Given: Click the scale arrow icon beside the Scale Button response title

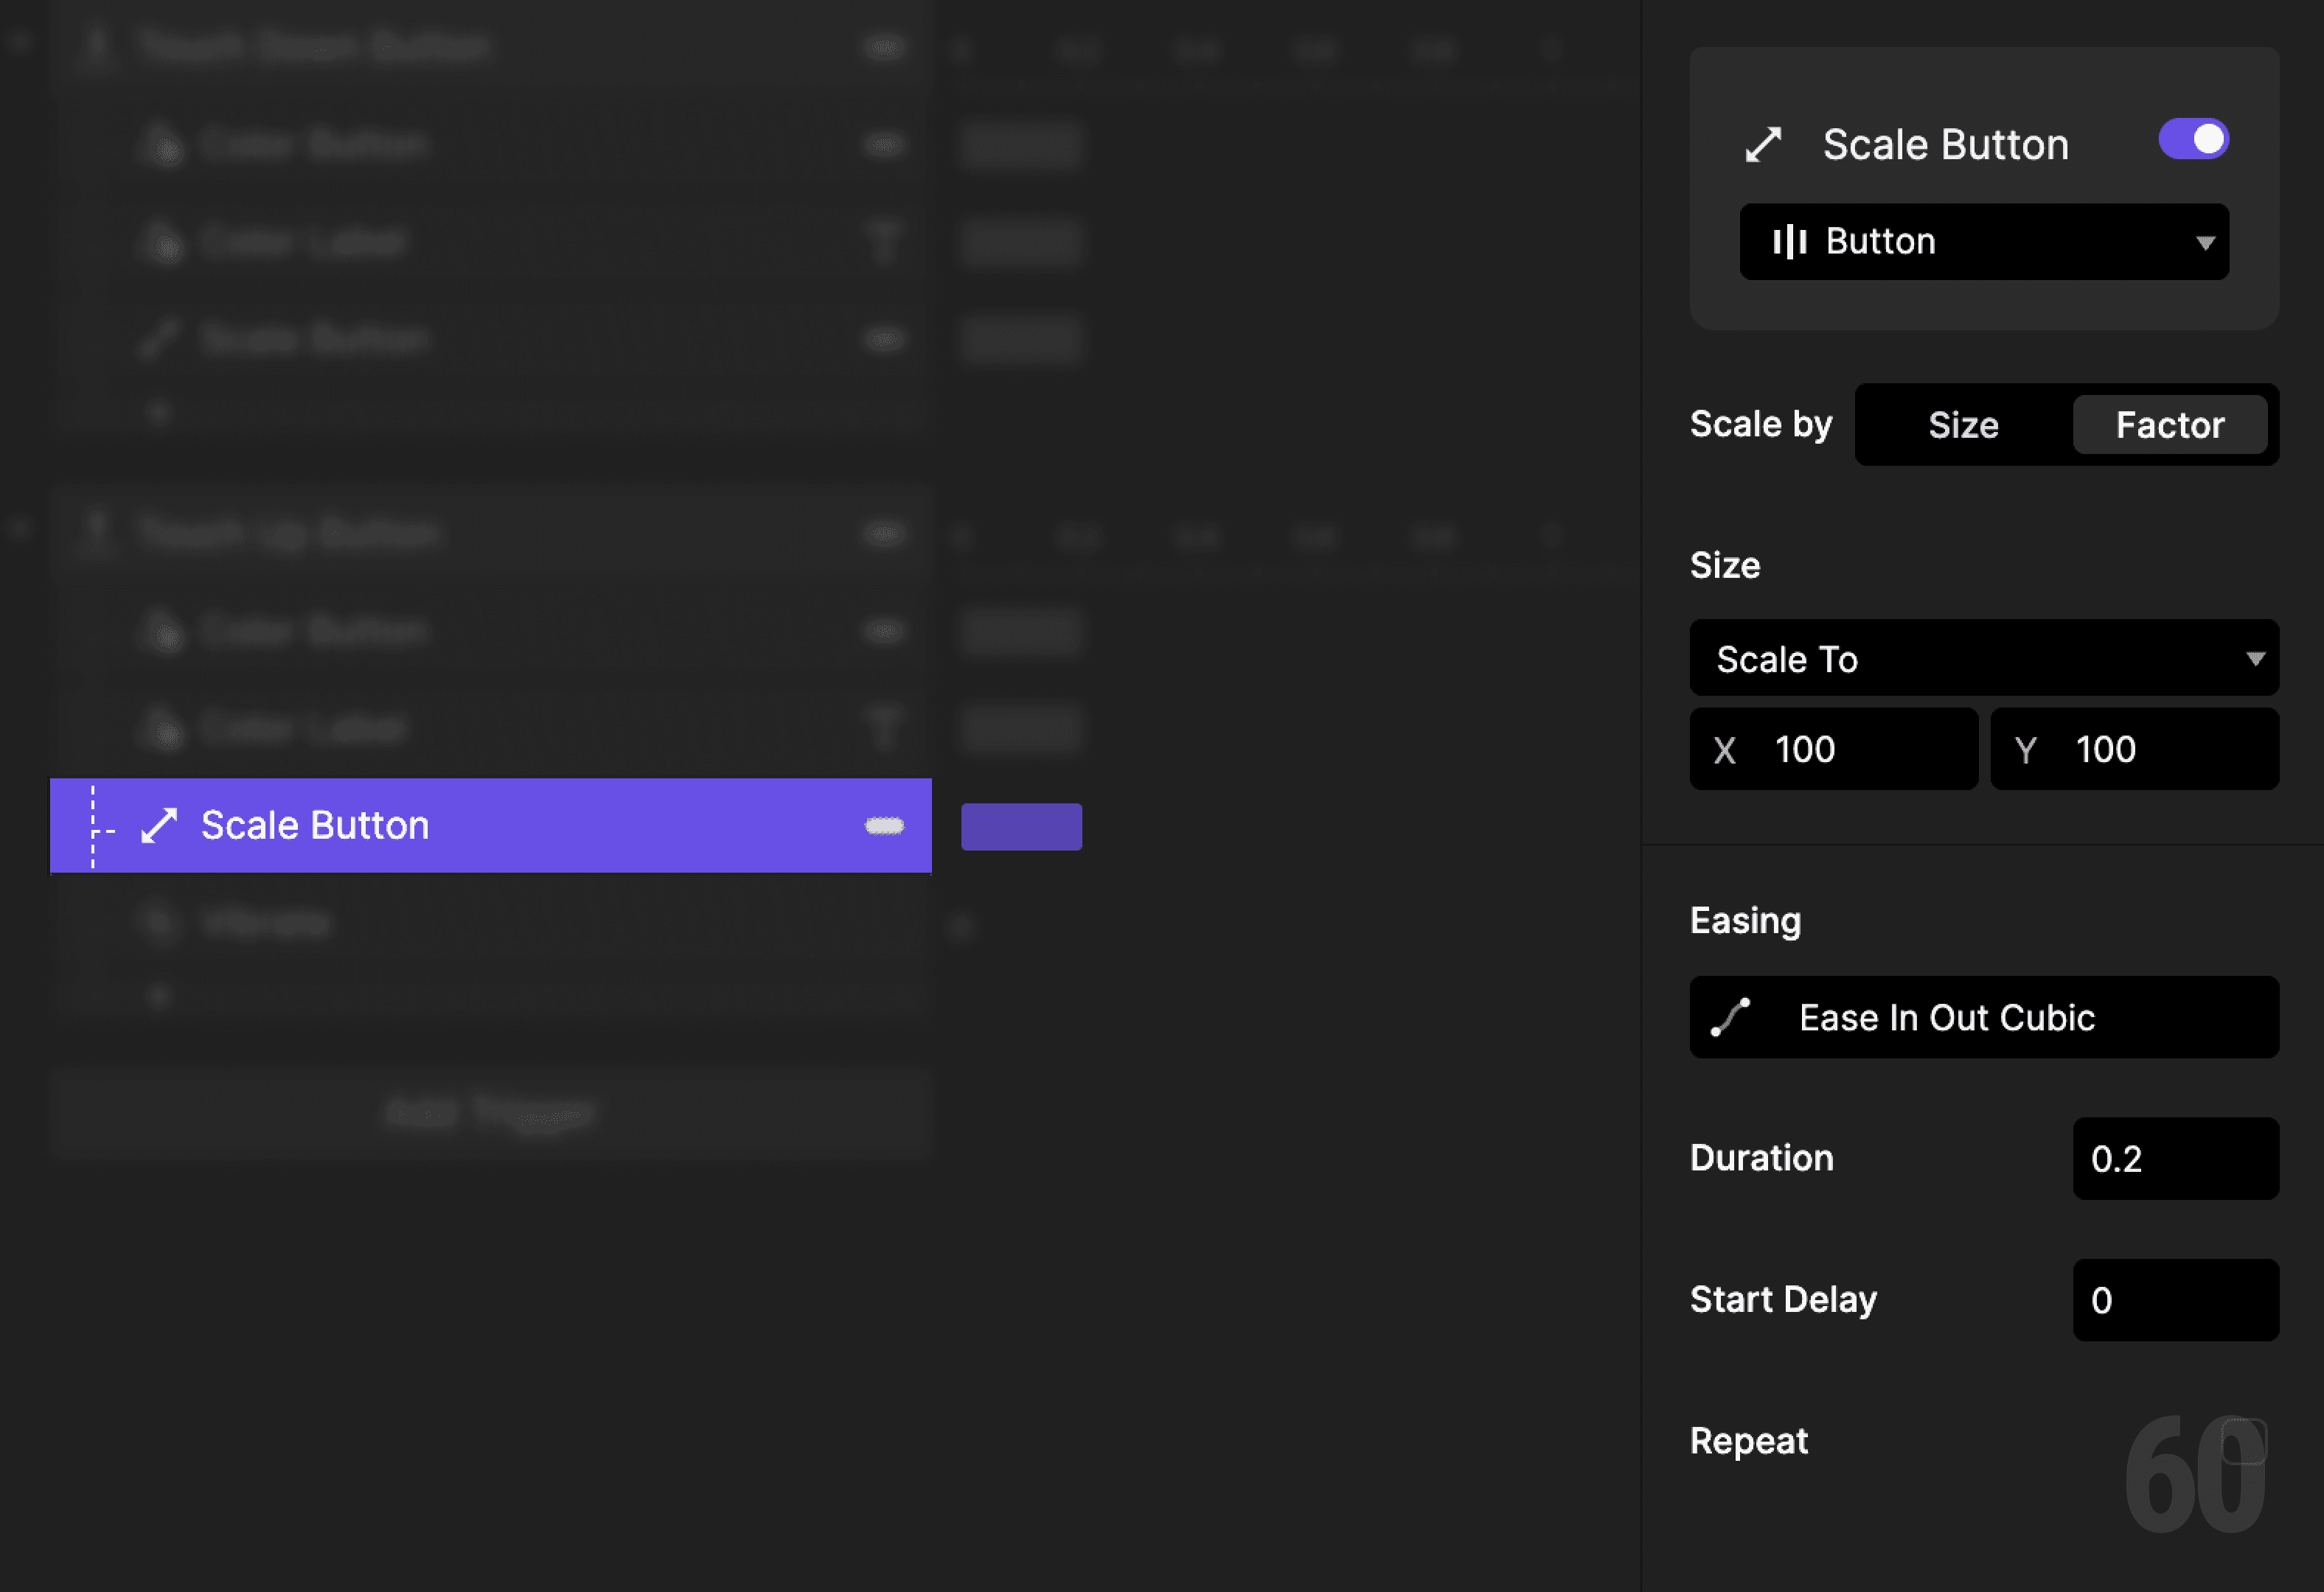Looking at the screenshot, I should tap(1765, 143).
